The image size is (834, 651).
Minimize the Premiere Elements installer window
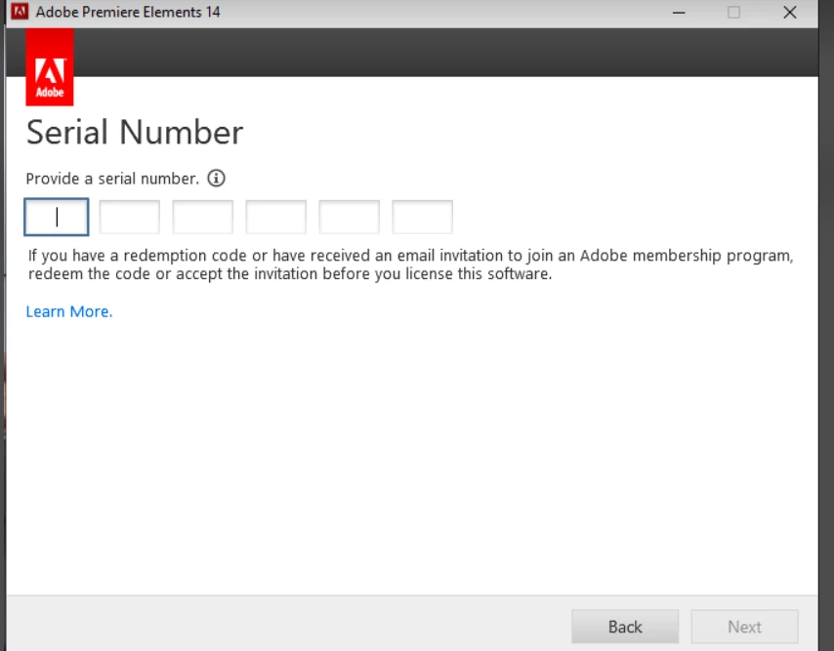679,13
